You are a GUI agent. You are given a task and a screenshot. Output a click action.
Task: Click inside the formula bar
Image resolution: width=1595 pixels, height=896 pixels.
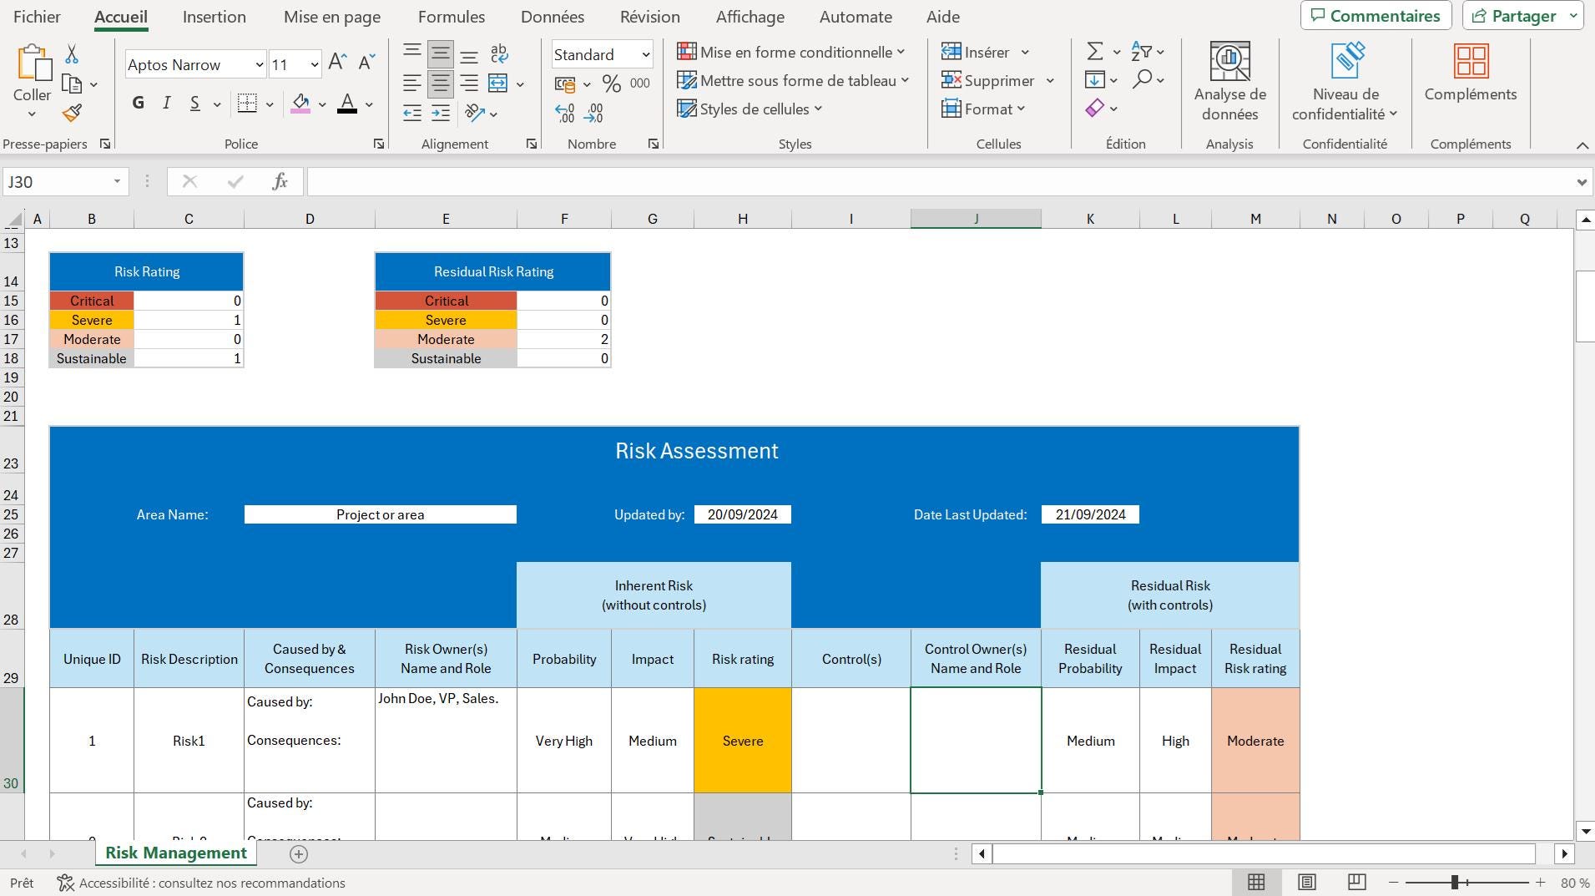[668, 181]
